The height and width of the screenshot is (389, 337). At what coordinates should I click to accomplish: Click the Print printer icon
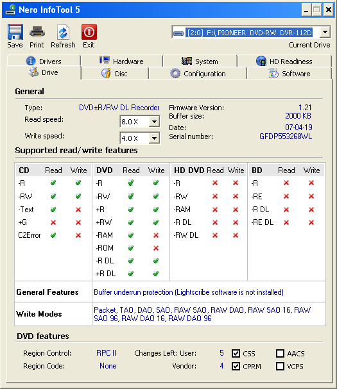(37, 32)
